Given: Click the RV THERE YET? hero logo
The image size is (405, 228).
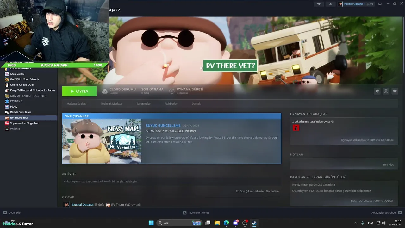Looking at the screenshot, I should pos(230,66).
